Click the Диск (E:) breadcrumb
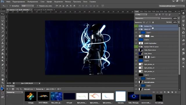 tap(50, 89)
